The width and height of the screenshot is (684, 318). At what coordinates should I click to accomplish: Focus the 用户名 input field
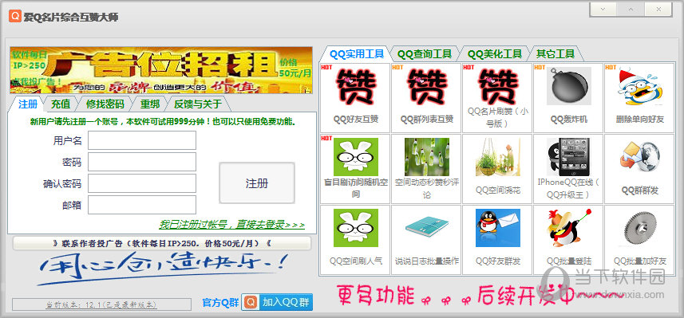[x=142, y=140]
